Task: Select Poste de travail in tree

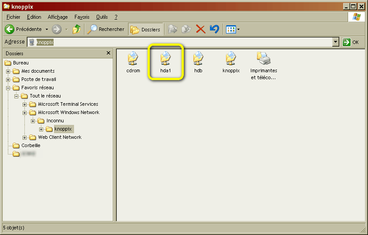Action: [39, 79]
